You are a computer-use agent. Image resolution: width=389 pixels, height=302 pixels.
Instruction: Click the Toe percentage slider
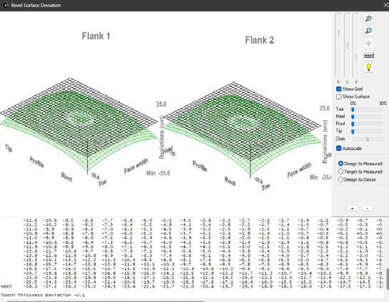pyautogui.click(x=367, y=109)
